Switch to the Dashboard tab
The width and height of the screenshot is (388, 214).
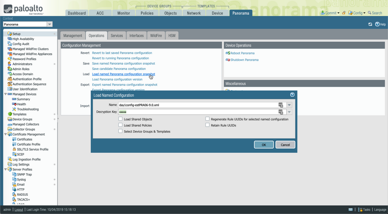pos(77,13)
